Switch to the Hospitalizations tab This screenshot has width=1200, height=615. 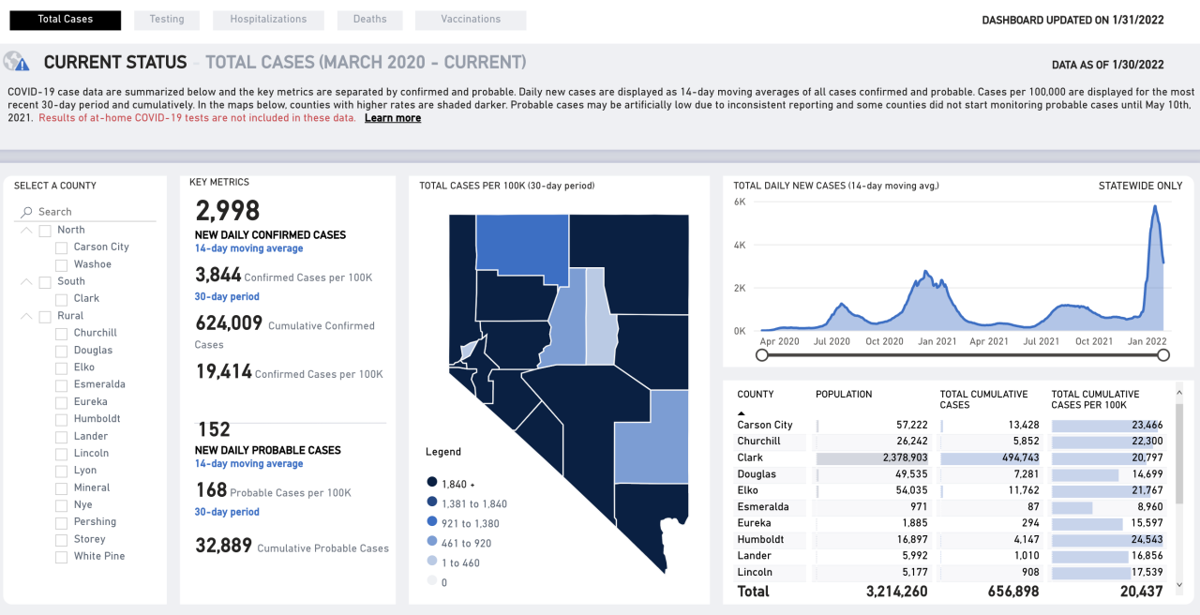coord(268,20)
